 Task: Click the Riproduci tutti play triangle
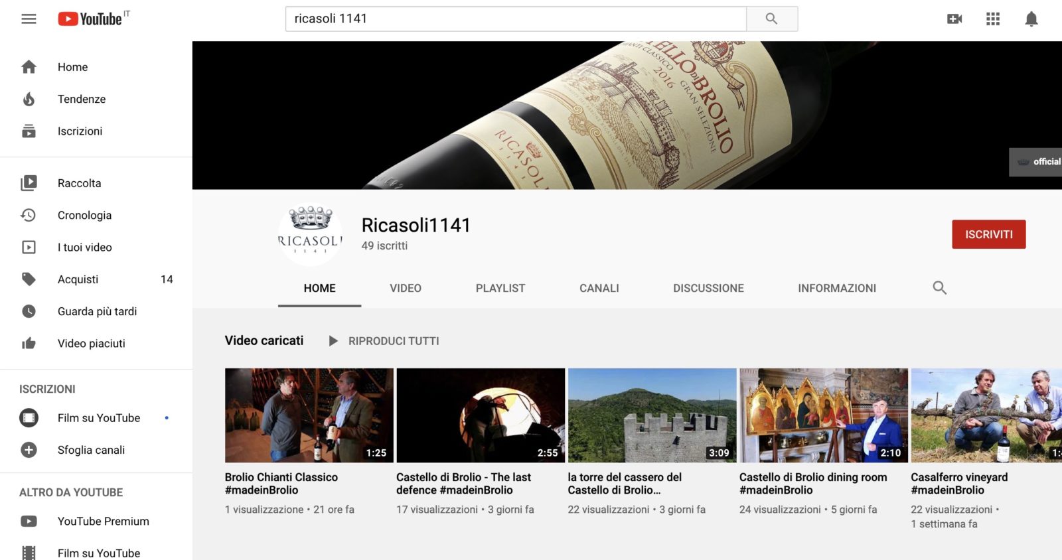point(333,341)
